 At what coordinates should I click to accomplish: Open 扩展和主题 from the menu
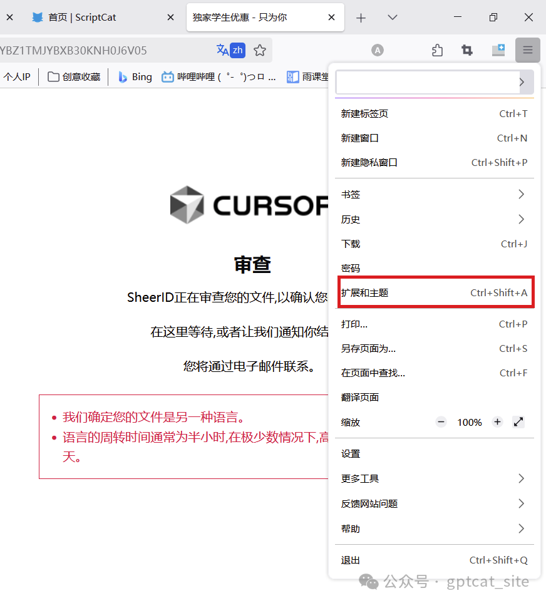435,292
